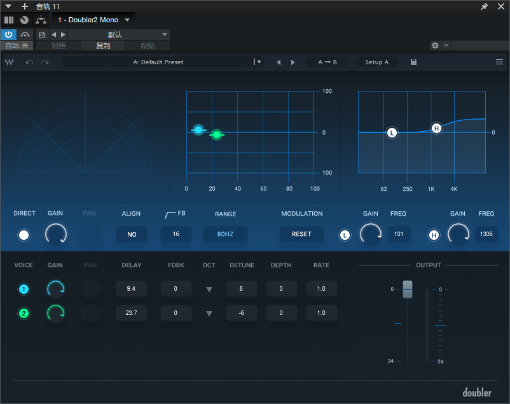Toggle voice 1 on or off
The height and width of the screenshot is (404, 510).
point(24,289)
